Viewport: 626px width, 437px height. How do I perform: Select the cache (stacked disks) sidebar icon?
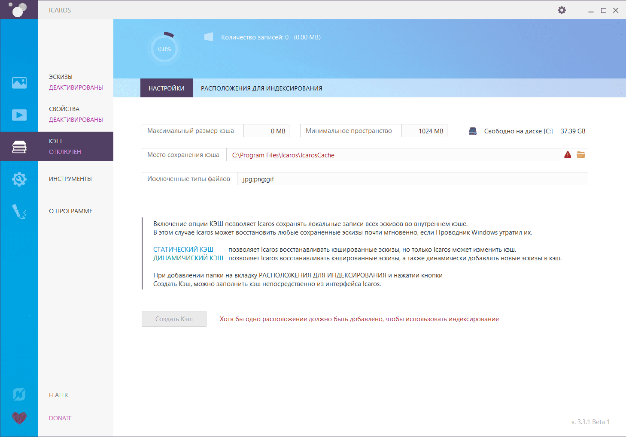click(x=19, y=147)
